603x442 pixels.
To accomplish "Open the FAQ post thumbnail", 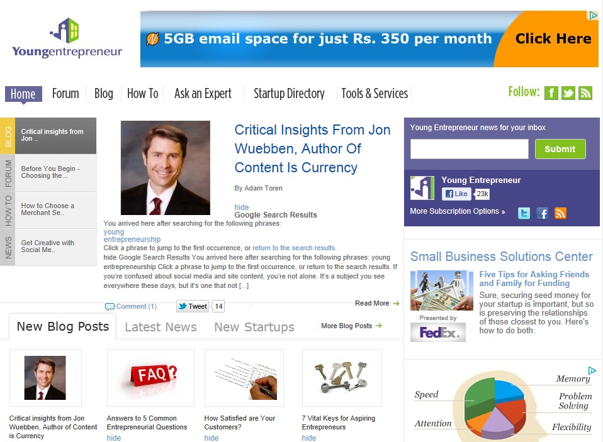I will click(150, 377).
